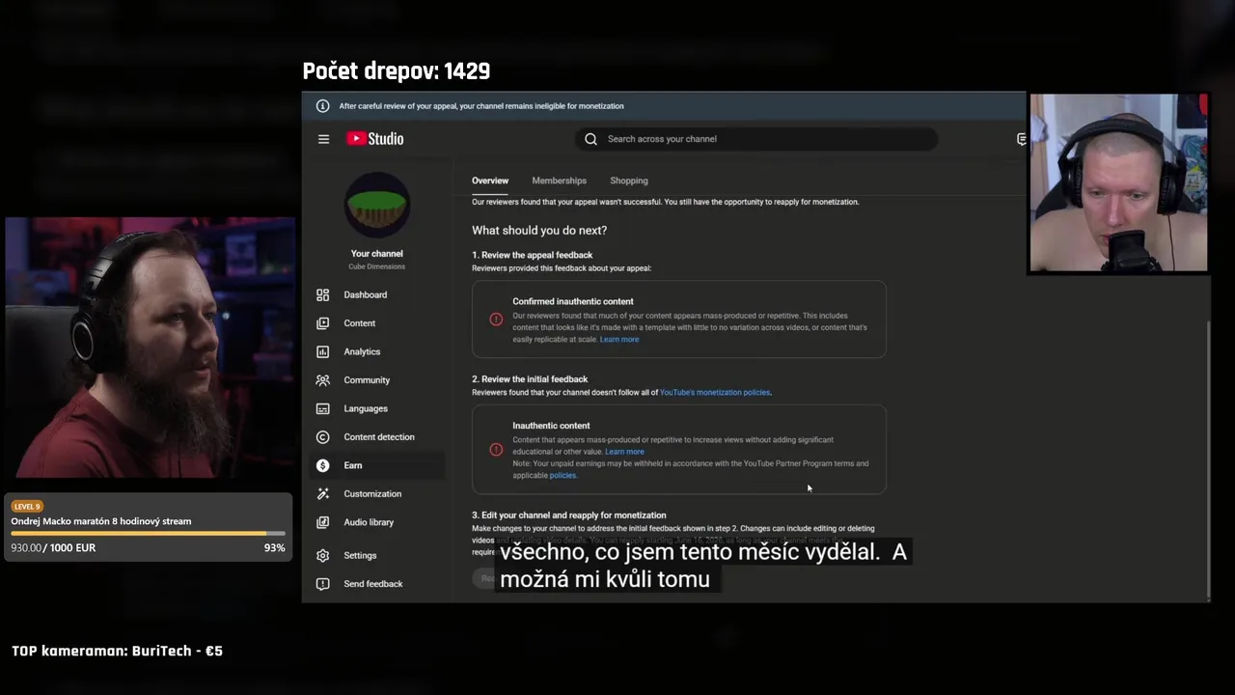Click the Languages translate icon
The height and width of the screenshot is (695, 1235).
(x=322, y=408)
